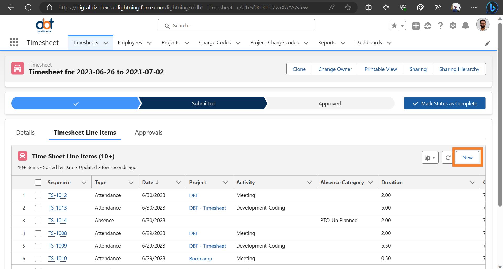Check the TS-1012 row checkbox

(38, 195)
